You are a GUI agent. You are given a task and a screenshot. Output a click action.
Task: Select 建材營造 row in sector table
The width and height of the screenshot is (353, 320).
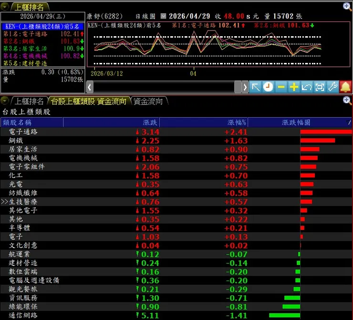(x=176, y=263)
